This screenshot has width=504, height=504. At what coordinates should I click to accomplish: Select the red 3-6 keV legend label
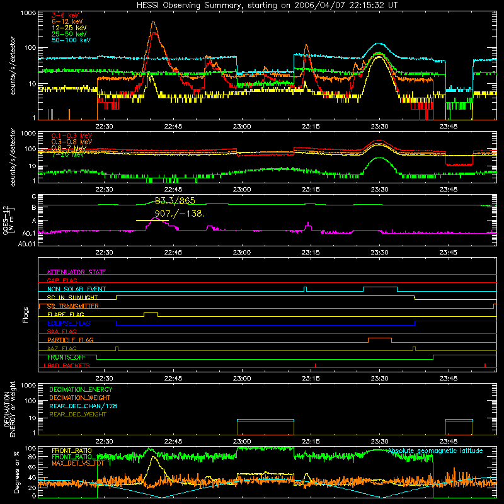click(x=66, y=15)
